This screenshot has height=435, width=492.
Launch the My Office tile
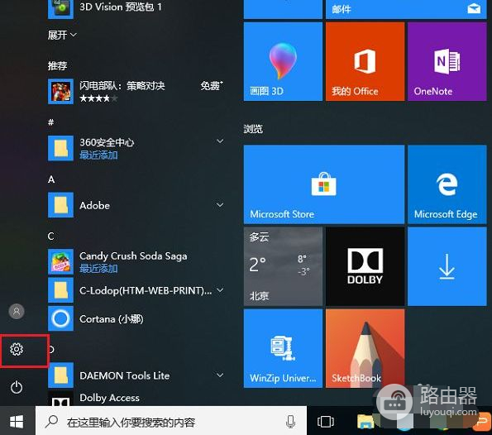(365, 61)
